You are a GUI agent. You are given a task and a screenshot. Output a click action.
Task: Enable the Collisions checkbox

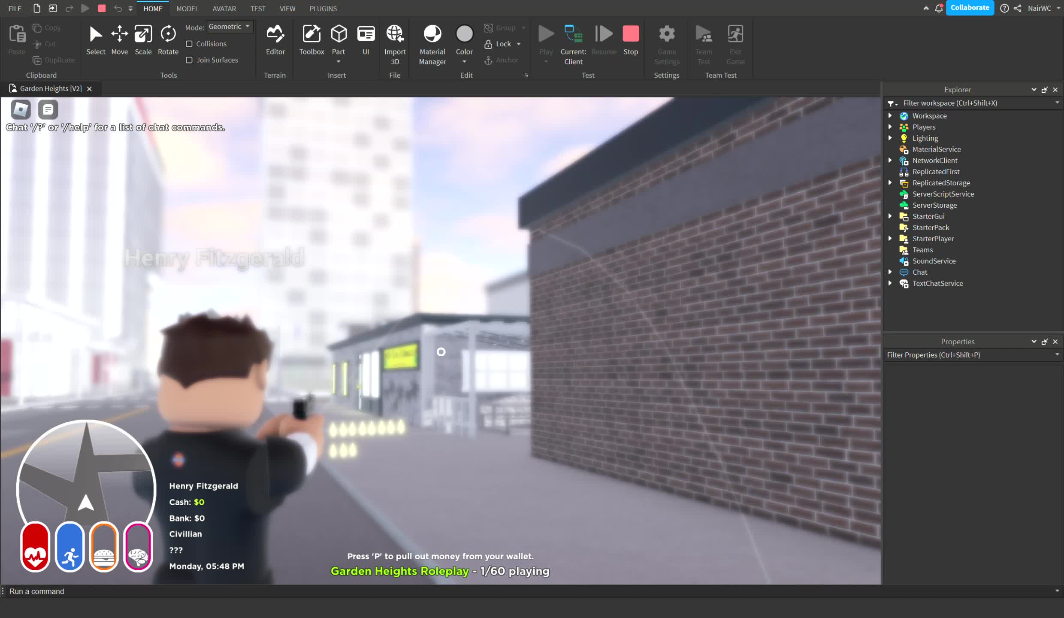click(x=189, y=44)
